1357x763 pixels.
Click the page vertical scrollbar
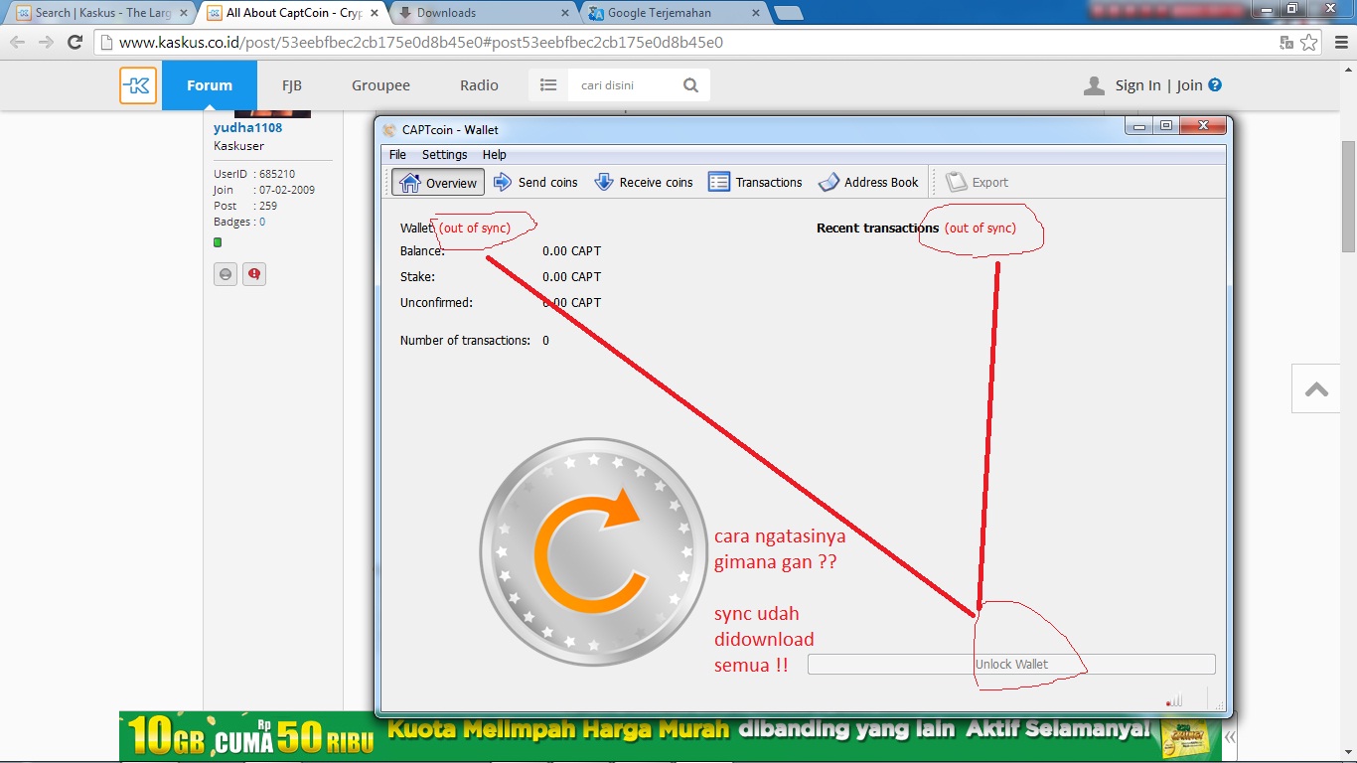tap(1348, 198)
